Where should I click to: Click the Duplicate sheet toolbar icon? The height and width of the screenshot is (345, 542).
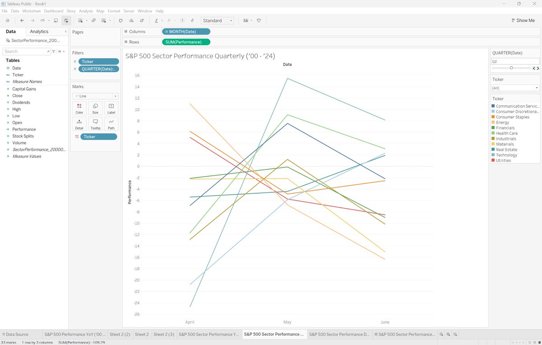93,20
